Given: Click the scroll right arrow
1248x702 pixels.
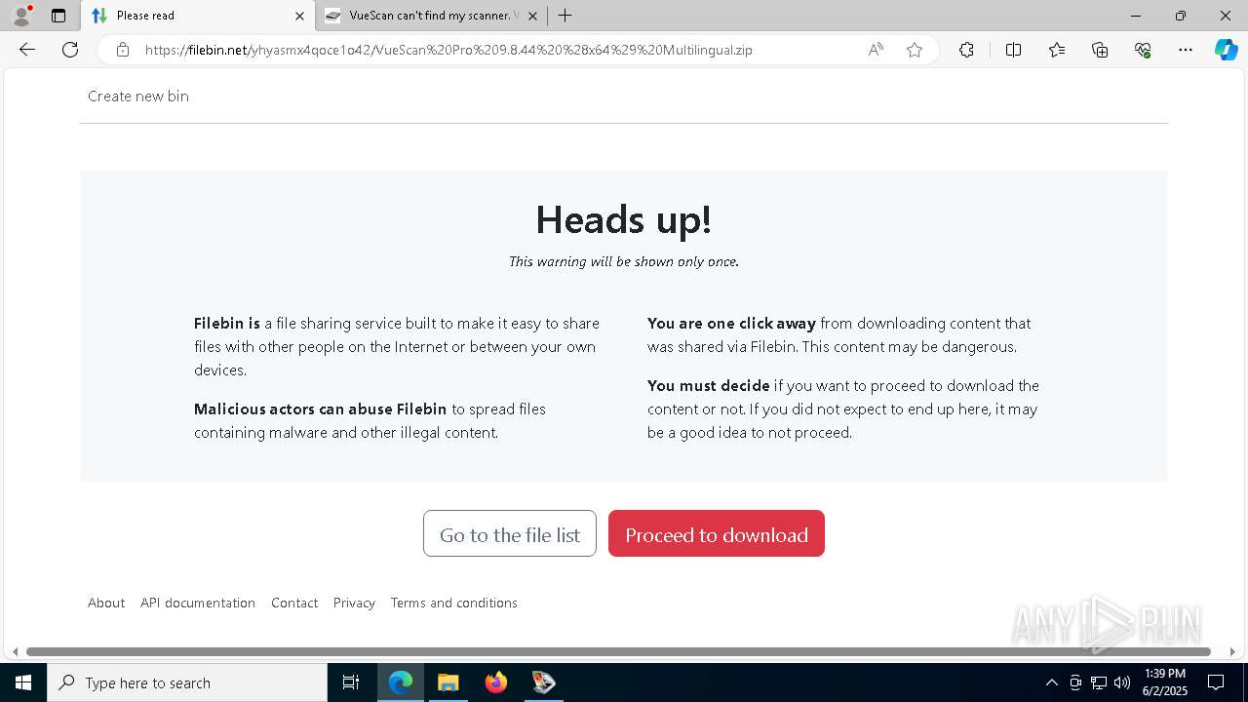Looking at the screenshot, I should (1232, 651).
